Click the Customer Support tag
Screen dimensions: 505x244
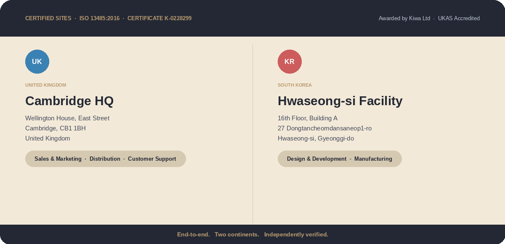tap(152, 159)
